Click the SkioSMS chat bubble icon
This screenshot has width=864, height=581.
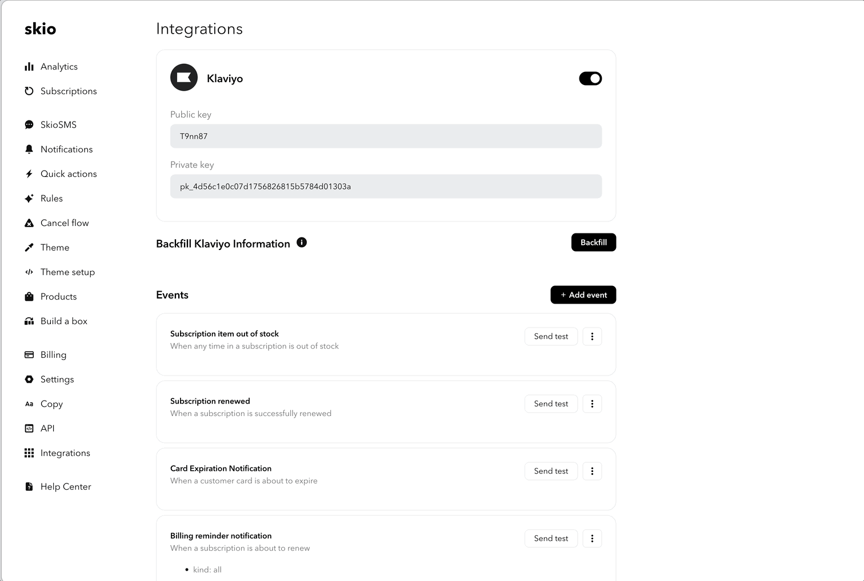(29, 124)
